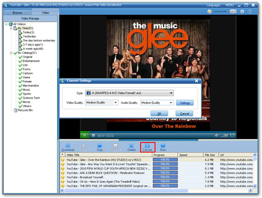Viewport: 262px width, 198px height.
Task: Click status icon of Over the Rainbow row
Action: 62,160
